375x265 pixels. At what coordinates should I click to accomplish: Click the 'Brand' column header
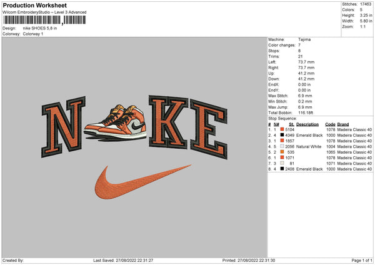point(343,124)
